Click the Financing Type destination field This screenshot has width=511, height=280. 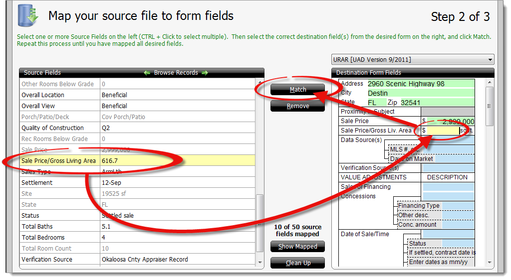point(458,206)
